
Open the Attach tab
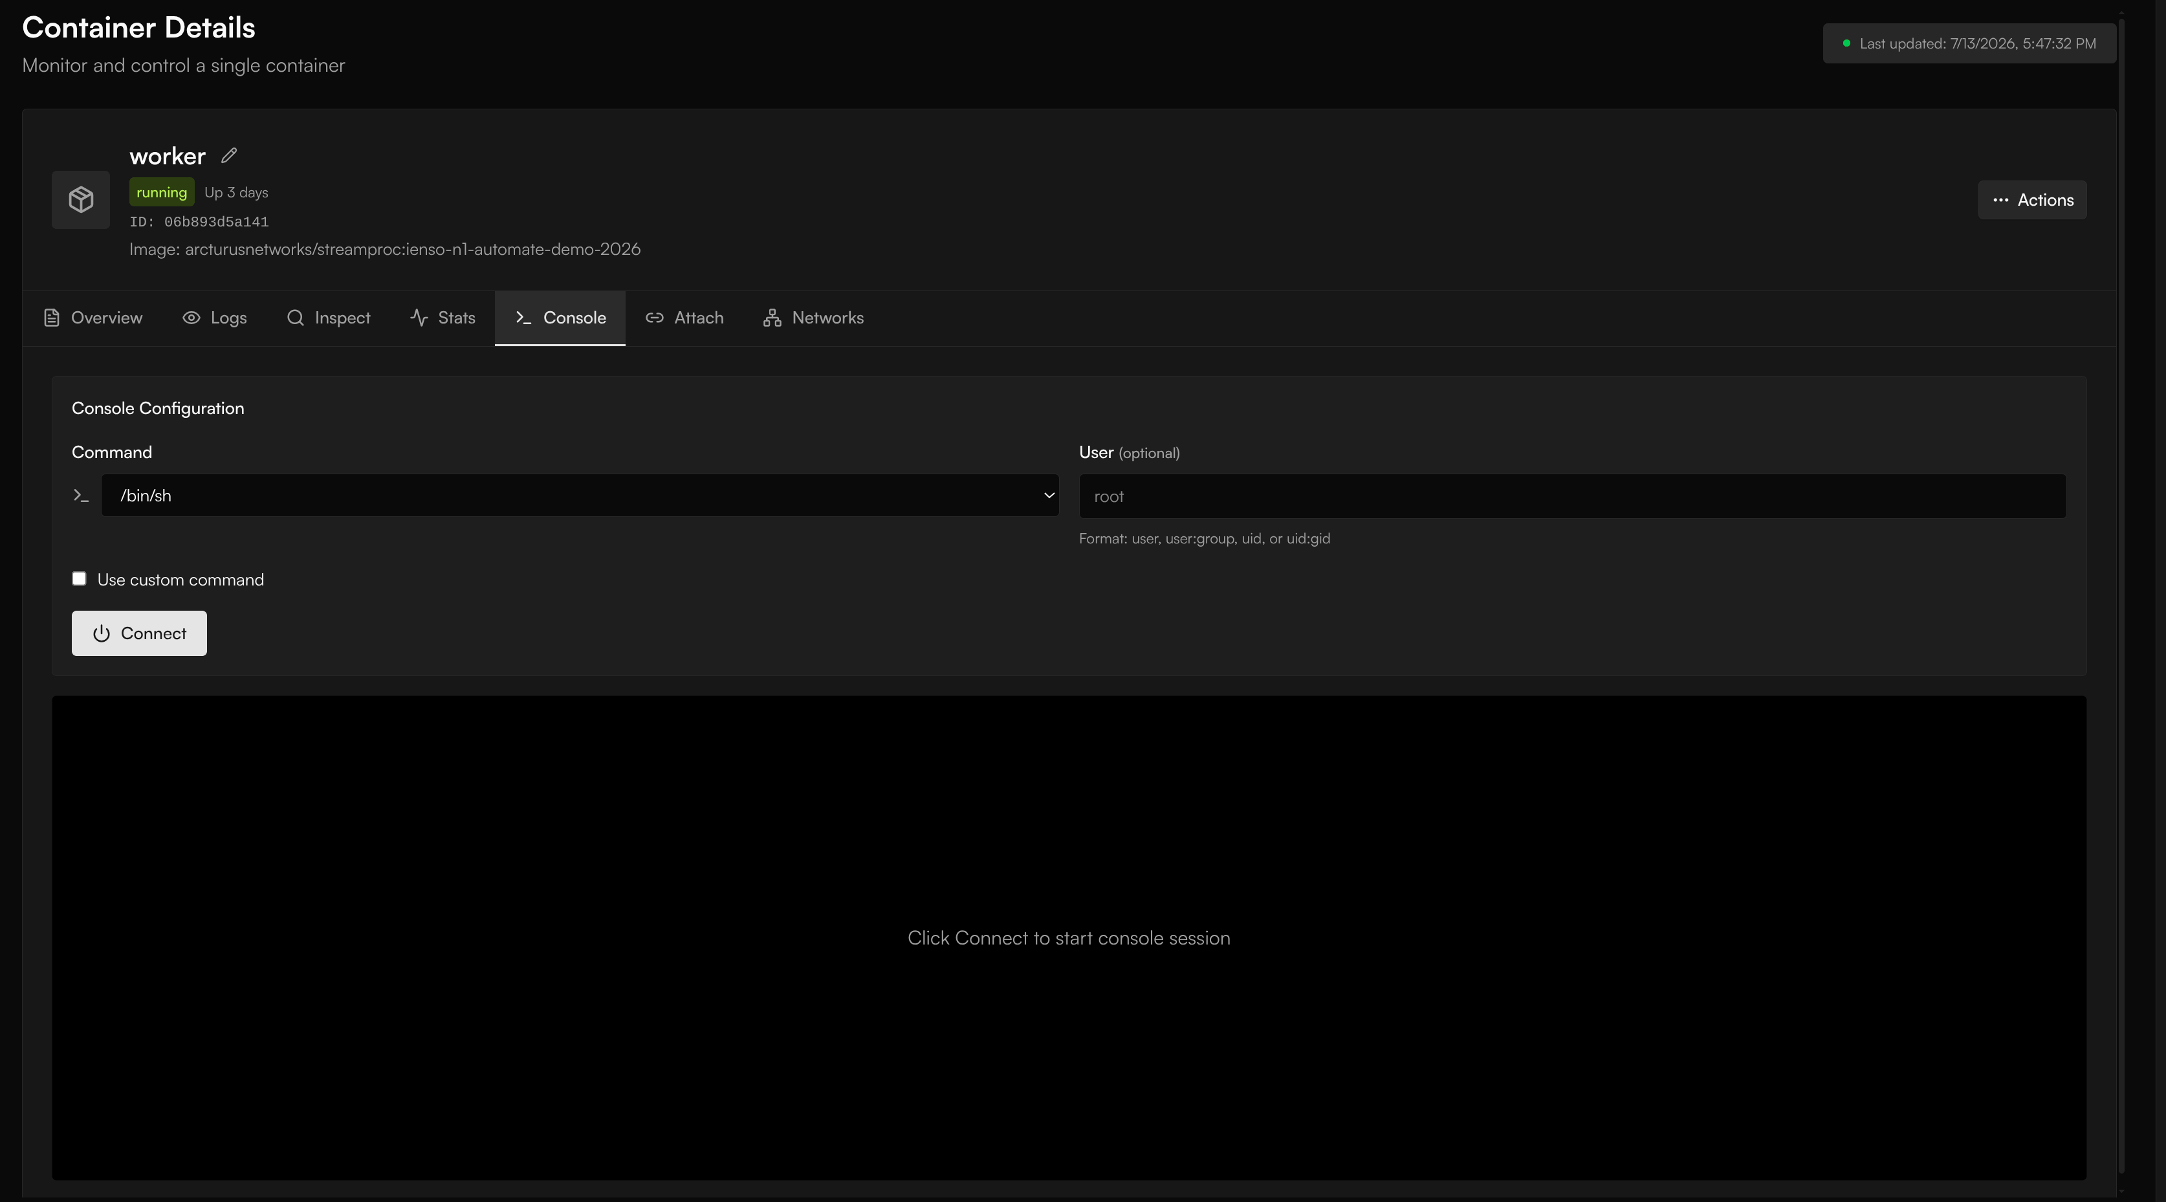[x=684, y=318]
